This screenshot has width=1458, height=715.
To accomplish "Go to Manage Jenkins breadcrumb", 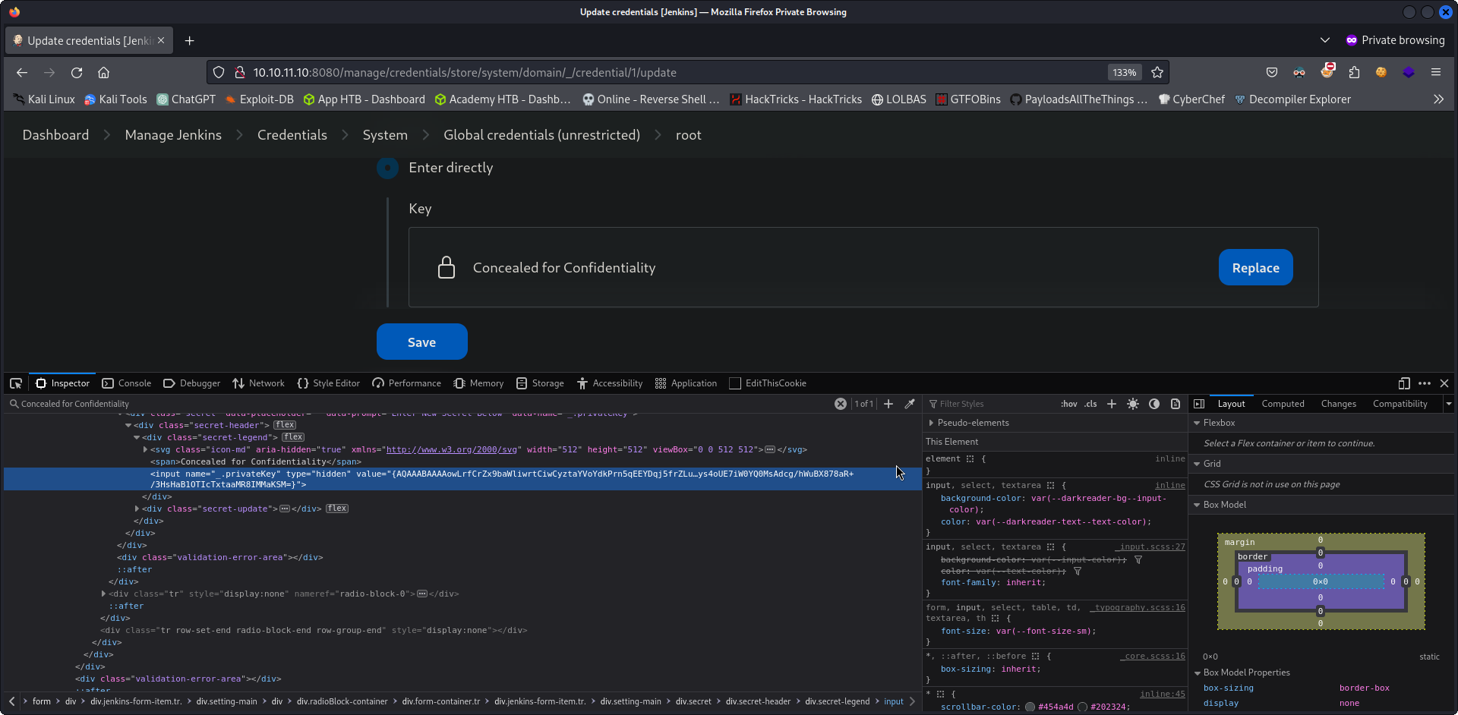I will pyautogui.click(x=173, y=135).
